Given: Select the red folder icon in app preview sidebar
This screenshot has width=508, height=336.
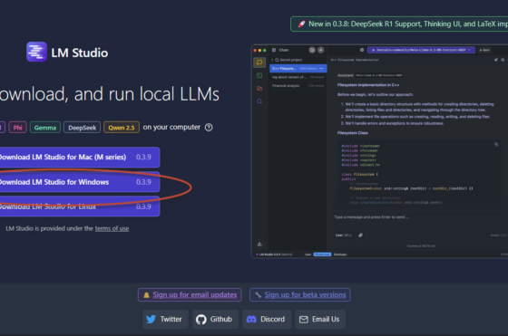Looking at the screenshot, I should tap(259, 88).
